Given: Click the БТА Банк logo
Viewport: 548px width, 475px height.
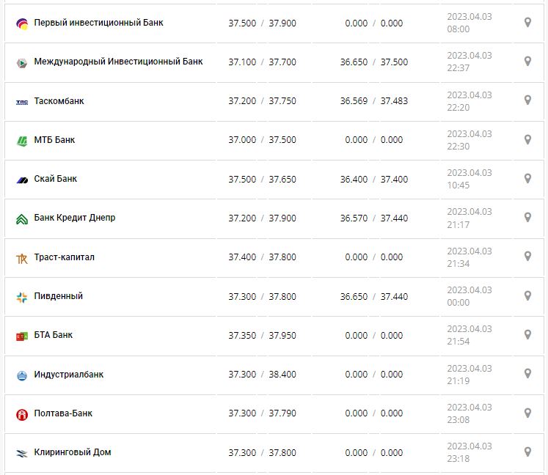Looking at the screenshot, I should [x=21, y=336].
